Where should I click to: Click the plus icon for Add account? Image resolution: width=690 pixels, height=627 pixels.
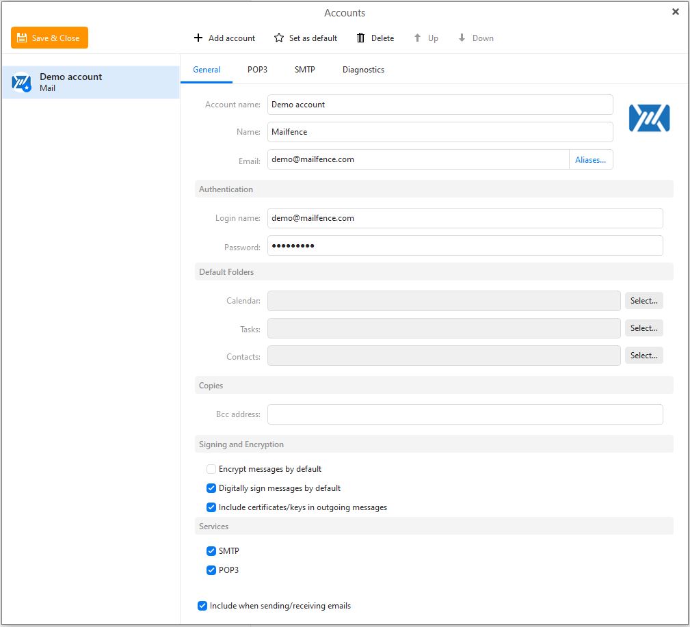click(198, 38)
